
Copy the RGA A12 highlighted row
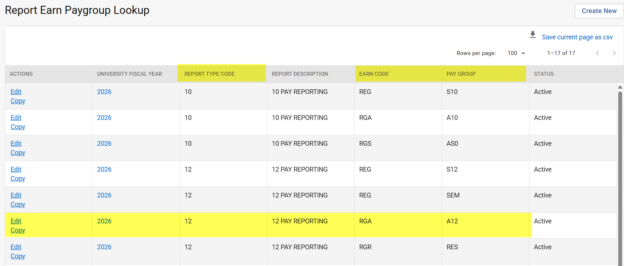(x=18, y=230)
